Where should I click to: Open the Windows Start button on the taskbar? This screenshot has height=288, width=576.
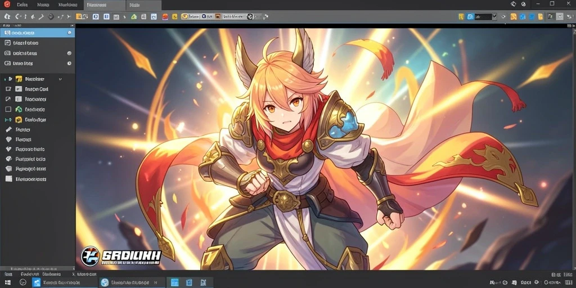(8, 282)
